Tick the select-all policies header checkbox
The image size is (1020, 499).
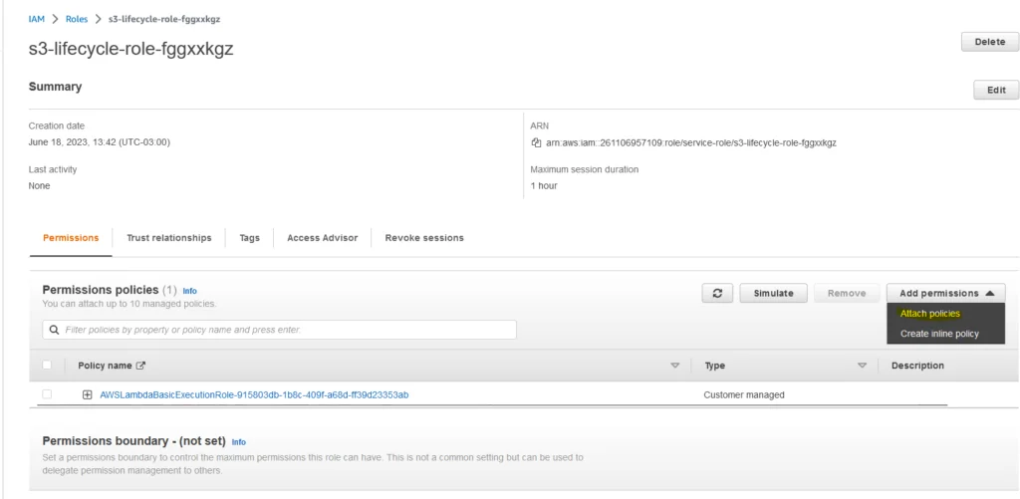tap(47, 365)
